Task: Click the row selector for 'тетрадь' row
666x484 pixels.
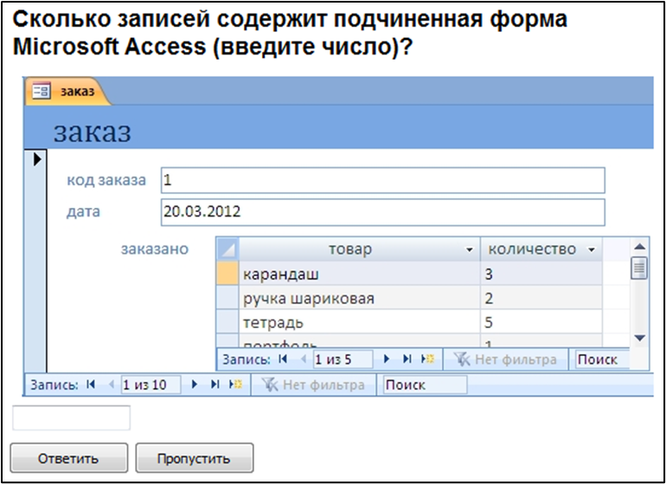Action: [227, 322]
